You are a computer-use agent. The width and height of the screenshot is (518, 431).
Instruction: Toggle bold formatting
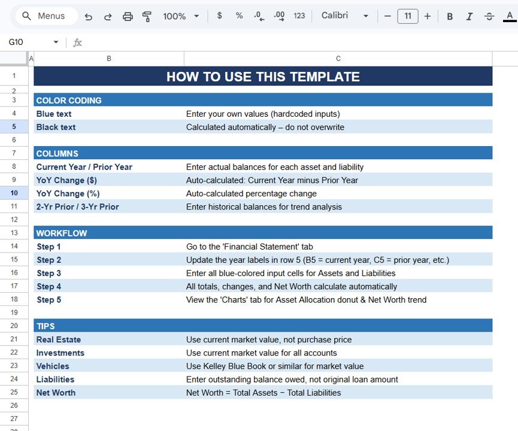(x=450, y=17)
